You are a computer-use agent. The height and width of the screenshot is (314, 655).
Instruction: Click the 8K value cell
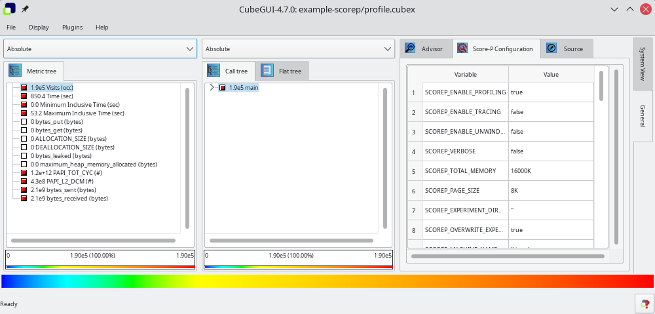point(551,191)
